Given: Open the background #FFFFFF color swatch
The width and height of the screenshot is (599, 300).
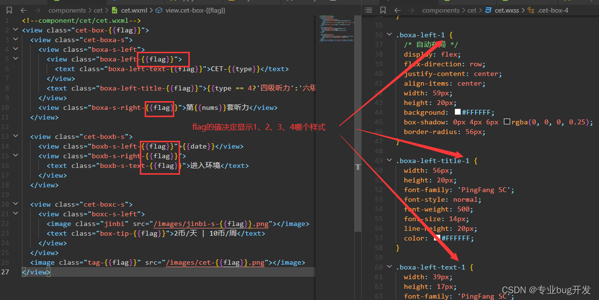Looking at the screenshot, I should pyautogui.click(x=457, y=112).
